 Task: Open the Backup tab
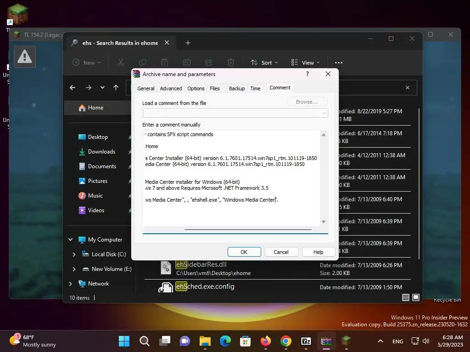coord(237,88)
